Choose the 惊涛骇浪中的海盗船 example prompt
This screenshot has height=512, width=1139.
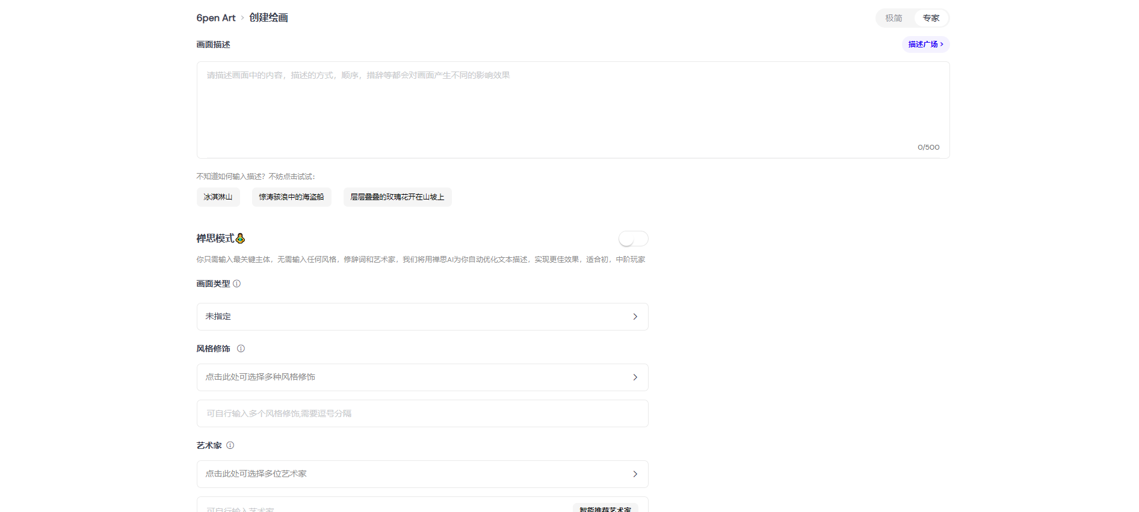291,197
